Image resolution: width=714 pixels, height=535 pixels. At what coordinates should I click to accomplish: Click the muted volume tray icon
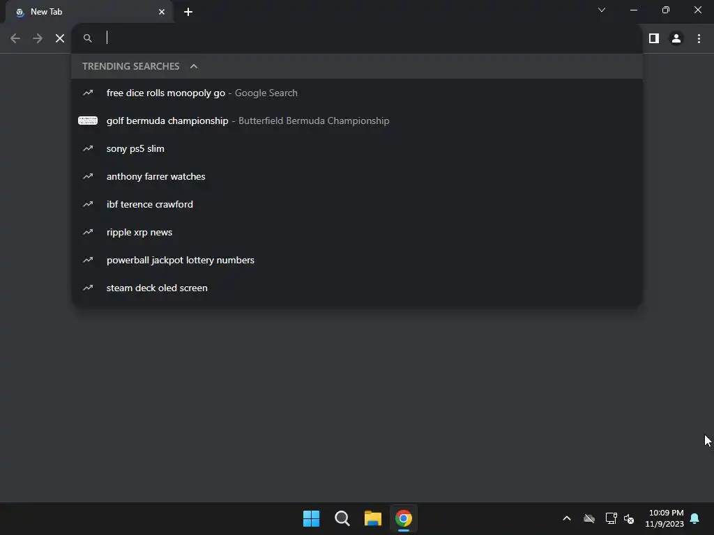(x=630, y=518)
